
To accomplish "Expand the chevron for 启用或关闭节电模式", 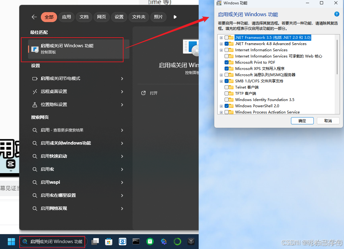I will [x=122, y=78].
